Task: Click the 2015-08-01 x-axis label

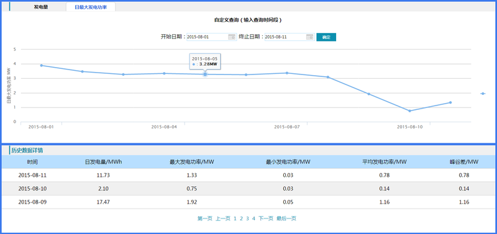Action: point(41,127)
